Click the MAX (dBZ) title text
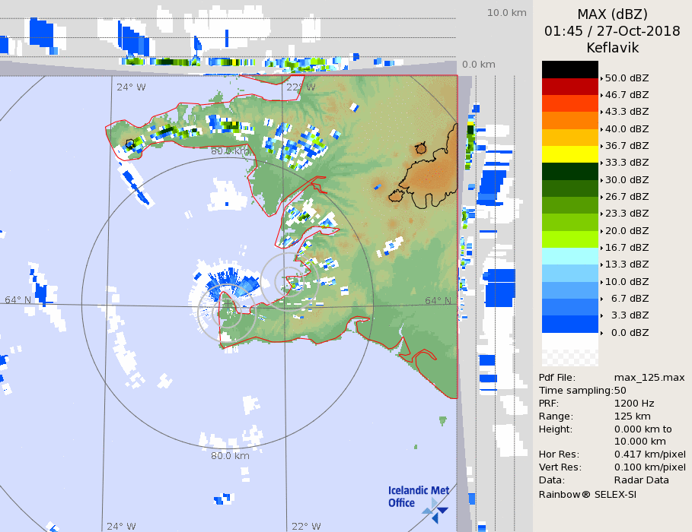 612,14
